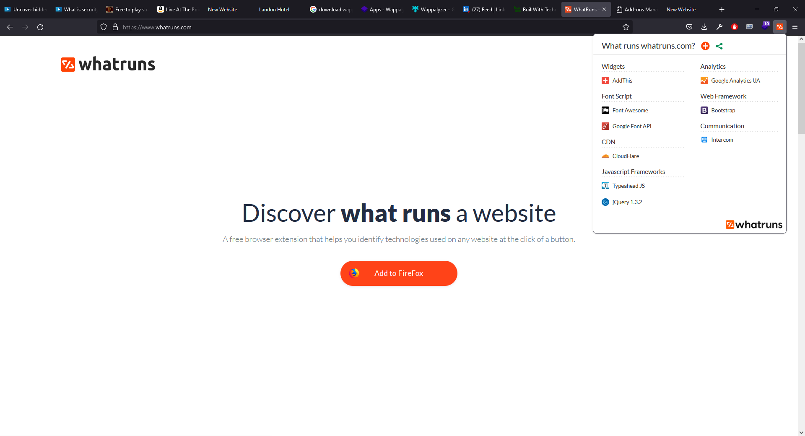Click the Firefox logo on the orange button

tap(354, 273)
